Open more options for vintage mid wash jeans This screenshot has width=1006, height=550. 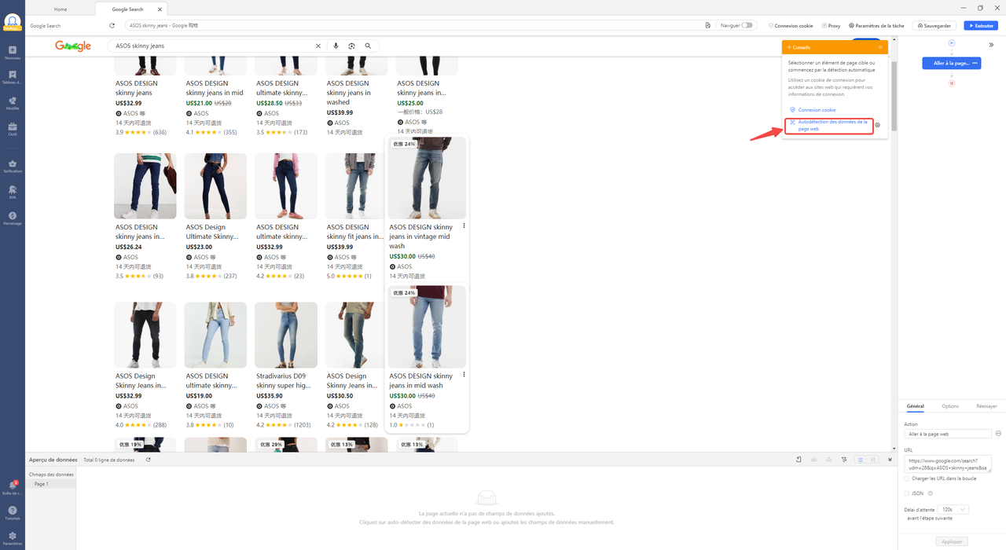pos(464,226)
